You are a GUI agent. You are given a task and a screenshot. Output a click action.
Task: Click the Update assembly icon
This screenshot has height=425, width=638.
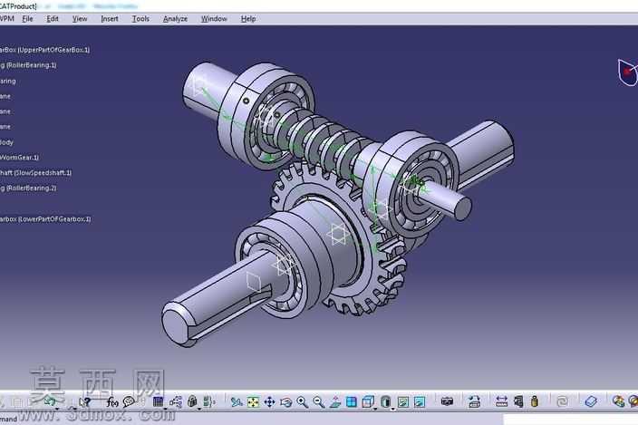(x=474, y=401)
